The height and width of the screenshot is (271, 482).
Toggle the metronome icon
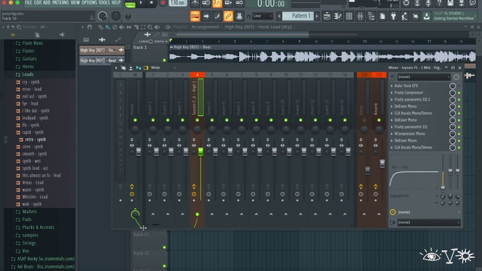click(195, 3)
